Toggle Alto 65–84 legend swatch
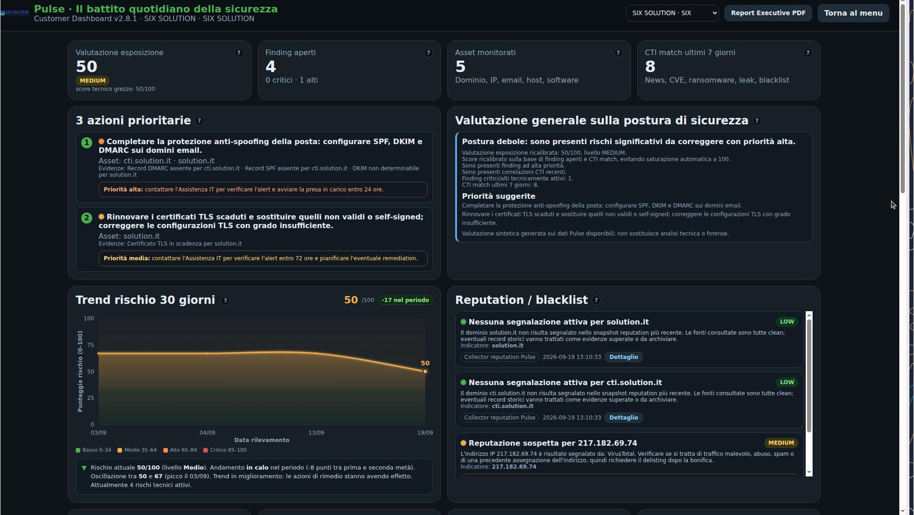 [166, 450]
